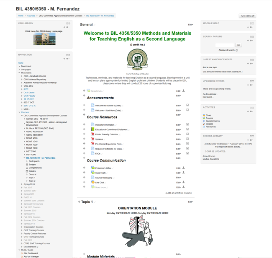Click the College of Education seal image
Viewport: 272px width, 258px height.
137,60
